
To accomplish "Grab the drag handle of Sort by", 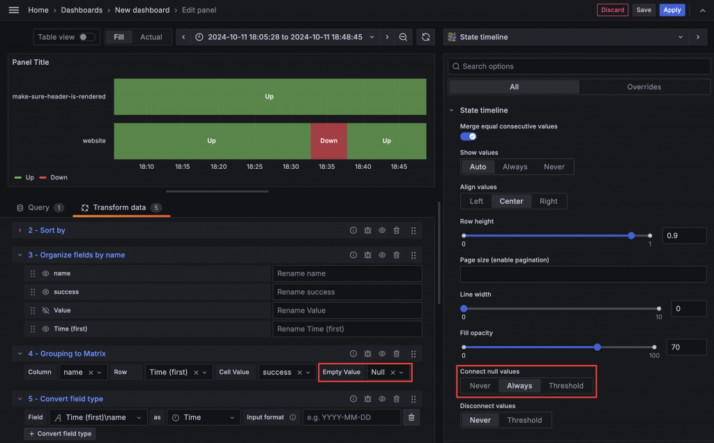I will (x=413, y=231).
